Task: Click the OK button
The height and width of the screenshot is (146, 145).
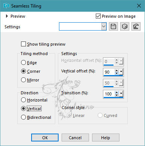Action: (45, 138)
